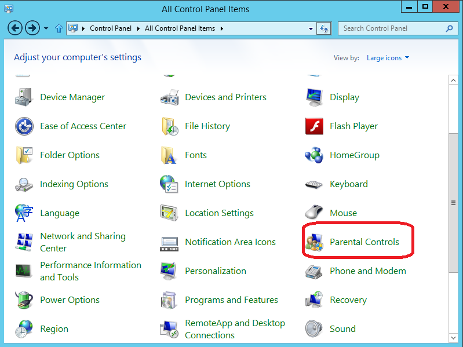Refresh the Control Panel view
The width and height of the screenshot is (463, 347).
coord(324,28)
